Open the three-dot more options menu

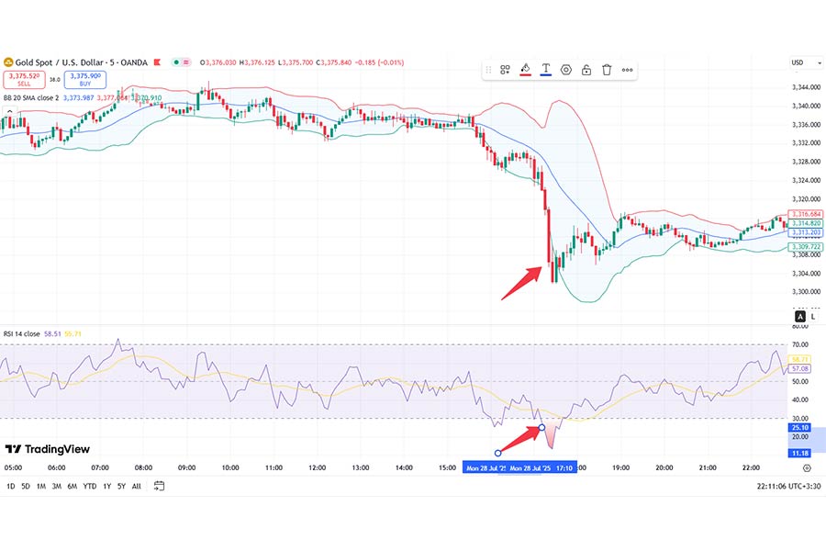click(x=627, y=70)
